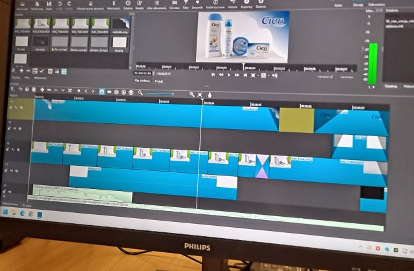414x271 pixels.
Task: Click the timeline record audio microphone icon
Action: point(210,95)
